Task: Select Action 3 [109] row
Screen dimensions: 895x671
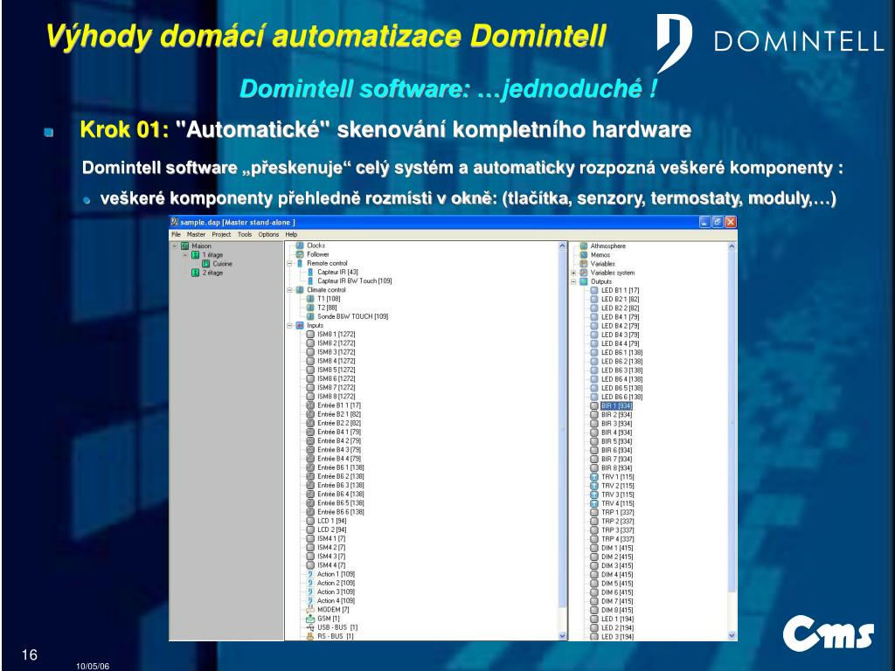Action: (x=336, y=592)
